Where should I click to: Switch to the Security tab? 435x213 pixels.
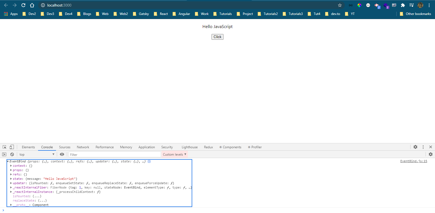[x=167, y=147]
